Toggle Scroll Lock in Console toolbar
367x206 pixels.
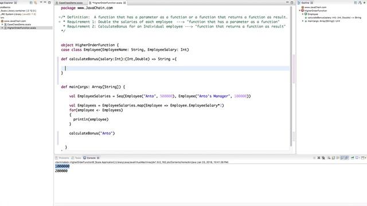coord(333,158)
